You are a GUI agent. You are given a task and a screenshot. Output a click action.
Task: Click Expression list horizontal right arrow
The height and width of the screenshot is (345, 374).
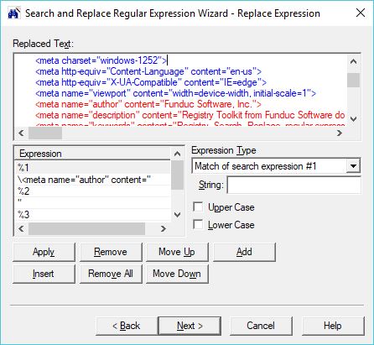coord(164,228)
